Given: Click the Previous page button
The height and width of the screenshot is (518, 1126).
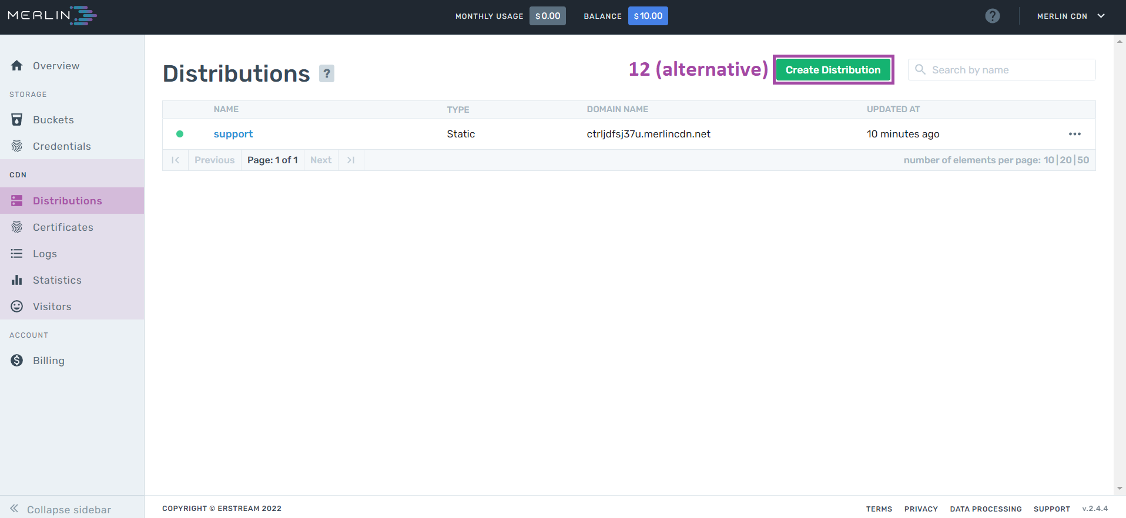Looking at the screenshot, I should point(215,160).
